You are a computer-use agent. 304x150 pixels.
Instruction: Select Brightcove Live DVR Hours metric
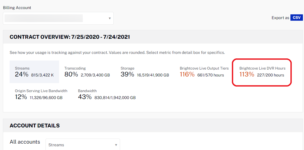pos(262,72)
